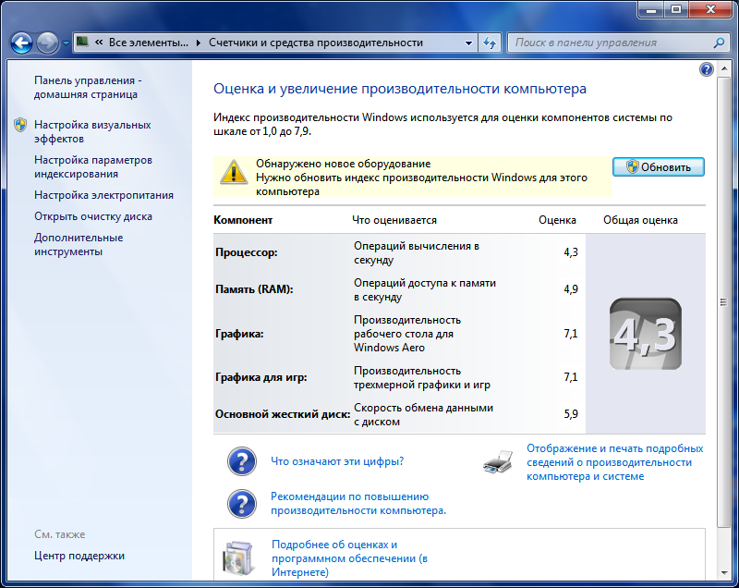Viewport: 739px width, 588px height.
Task: Click the RAM score 4,9
Action: click(571, 289)
